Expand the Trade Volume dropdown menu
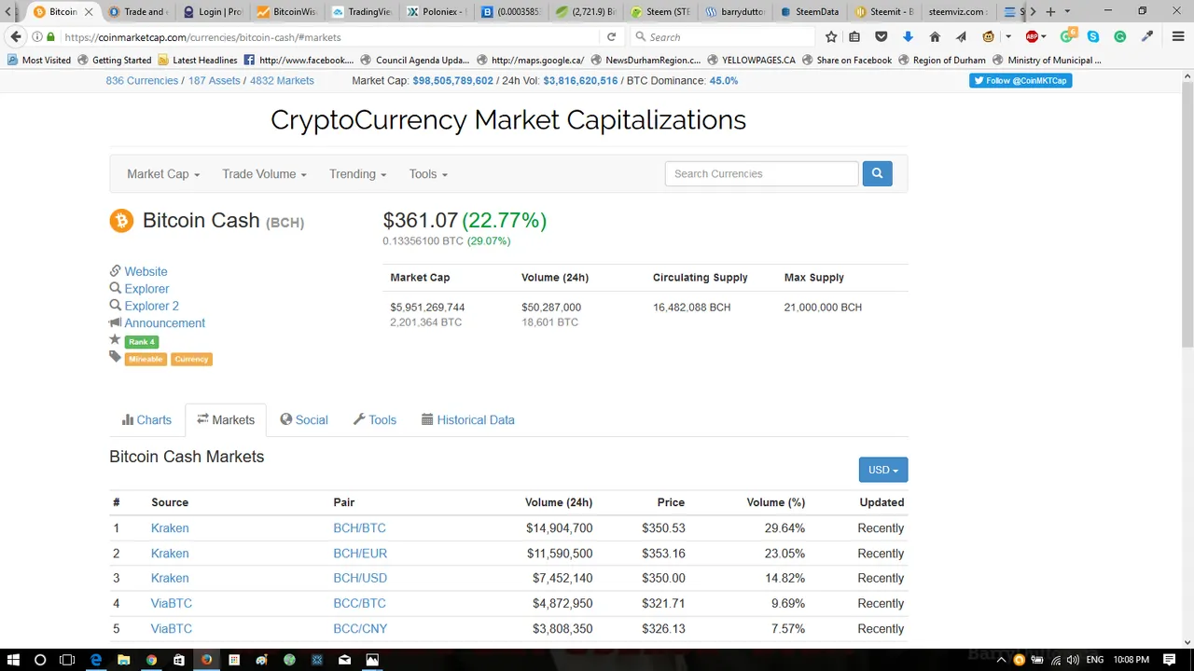1194x671 pixels. [264, 174]
